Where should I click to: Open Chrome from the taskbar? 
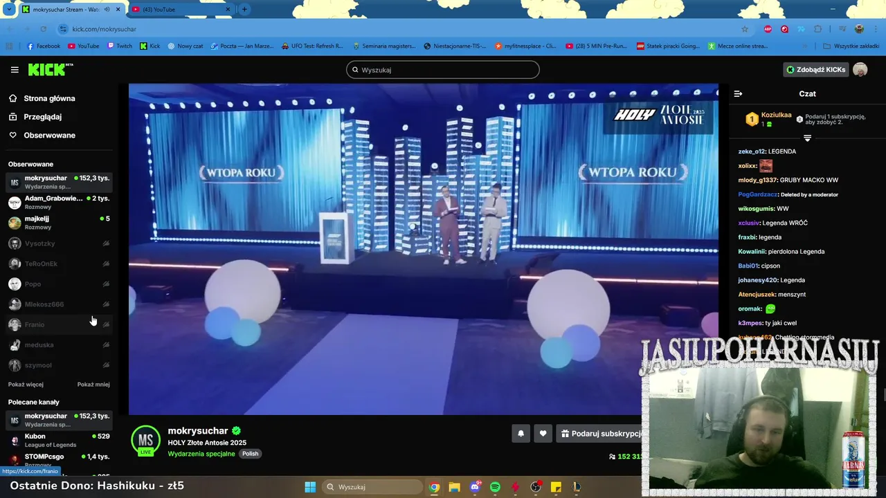[x=434, y=487]
